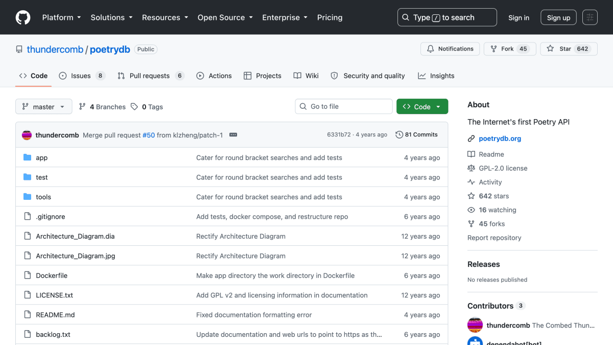Open the thundercomb owner link
The height and width of the screenshot is (345, 613).
tap(55, 50)
